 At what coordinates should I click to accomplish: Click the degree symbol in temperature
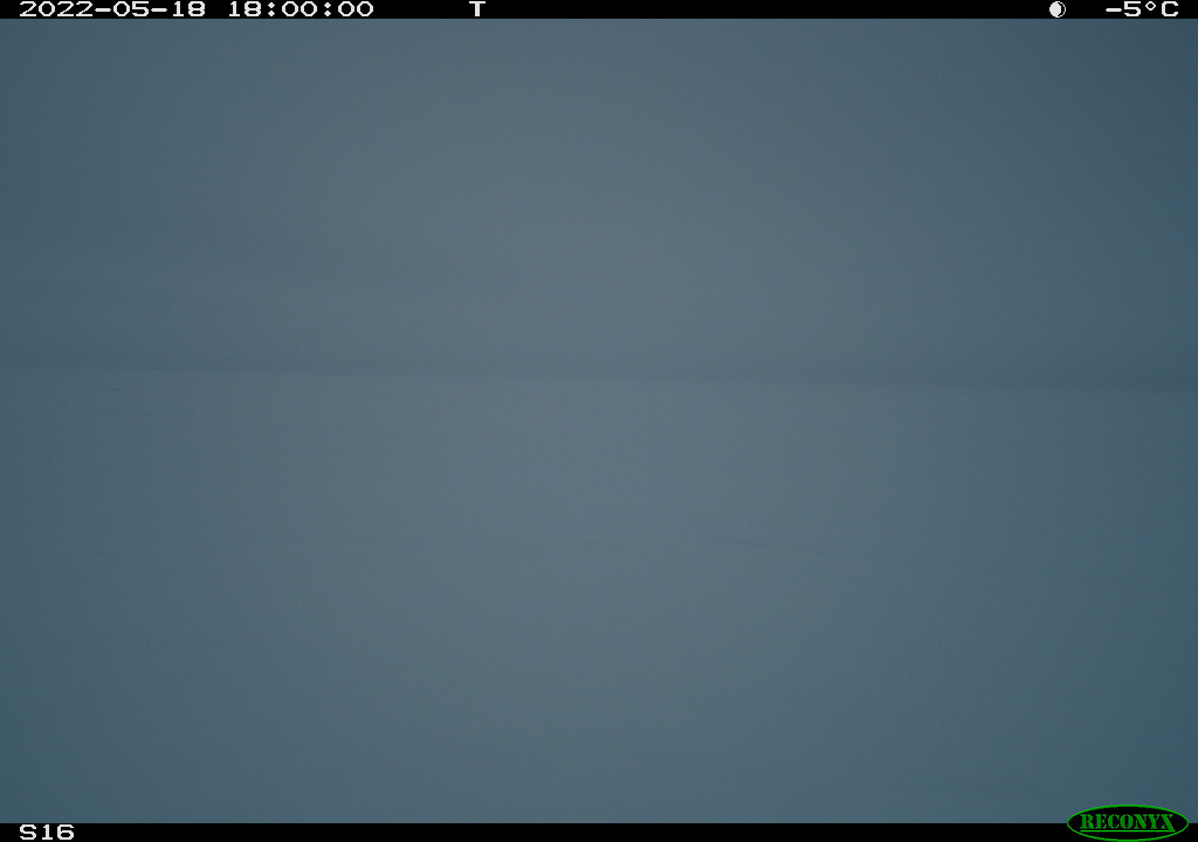click(1150, 6)
